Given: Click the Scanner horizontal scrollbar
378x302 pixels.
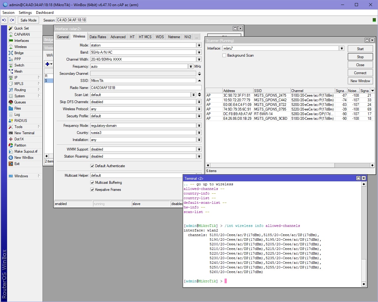Looking at the screenshot, I should 272,165.
